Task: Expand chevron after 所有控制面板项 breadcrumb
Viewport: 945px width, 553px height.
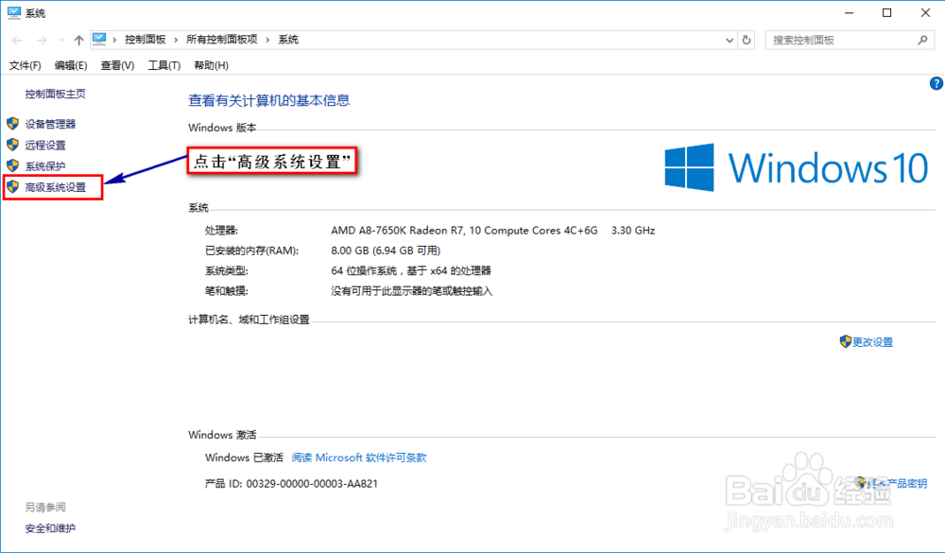Action: point(267,40)
